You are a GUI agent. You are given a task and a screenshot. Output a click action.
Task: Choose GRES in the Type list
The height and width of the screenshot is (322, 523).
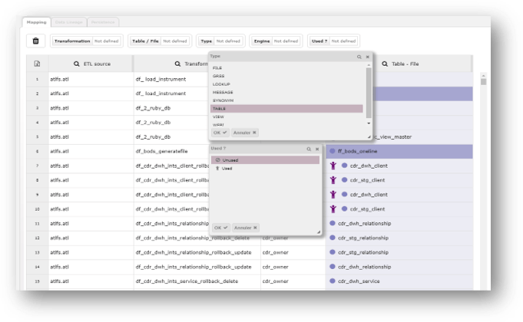[x=286, y=76]
